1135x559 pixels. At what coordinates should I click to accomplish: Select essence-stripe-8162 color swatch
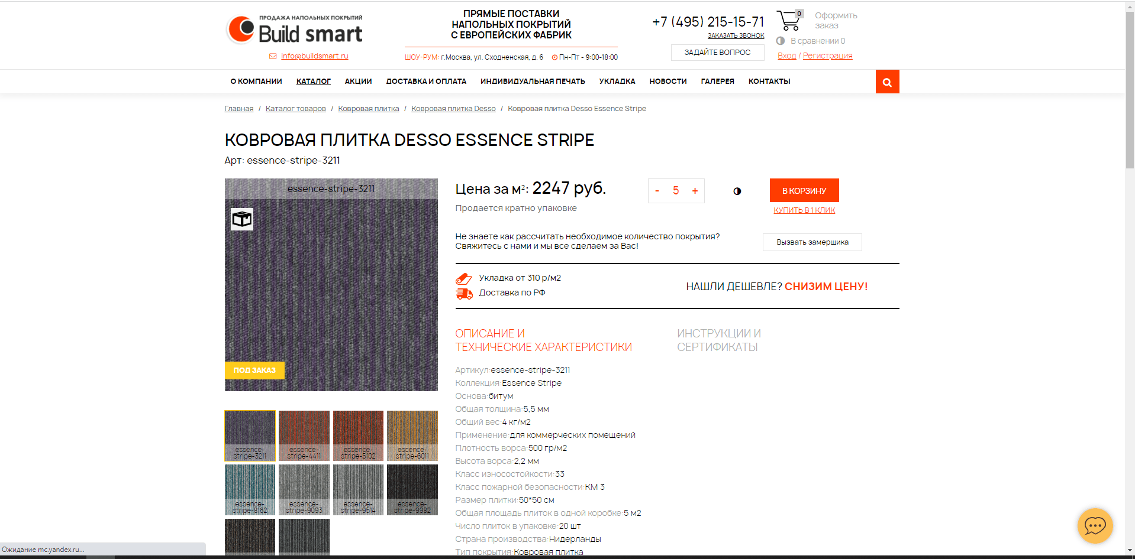tap(250, 490)
